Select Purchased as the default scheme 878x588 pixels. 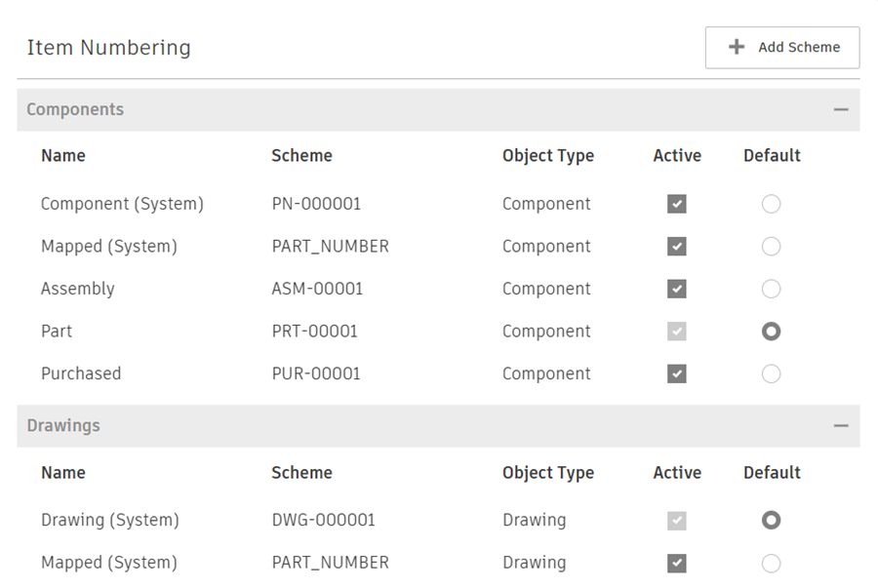[x=771, y=373]
